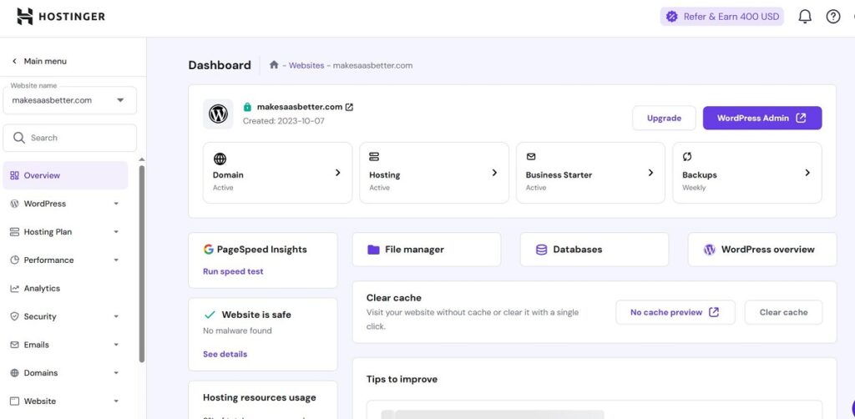Click the refresh icon in Backups card
855x419 pixels.
click(x=687, y=157)
